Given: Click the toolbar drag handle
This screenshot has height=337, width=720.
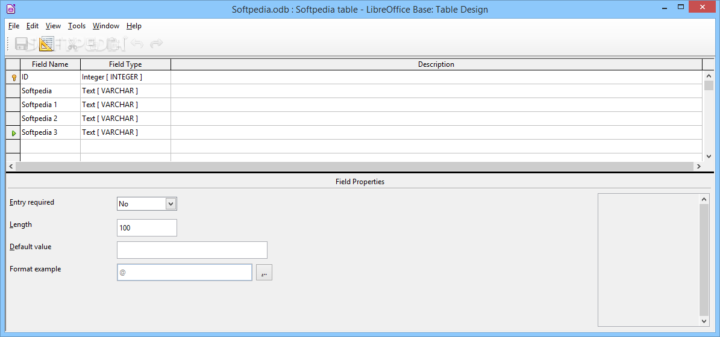Looking at the screenshot, I should click(8, 43).
